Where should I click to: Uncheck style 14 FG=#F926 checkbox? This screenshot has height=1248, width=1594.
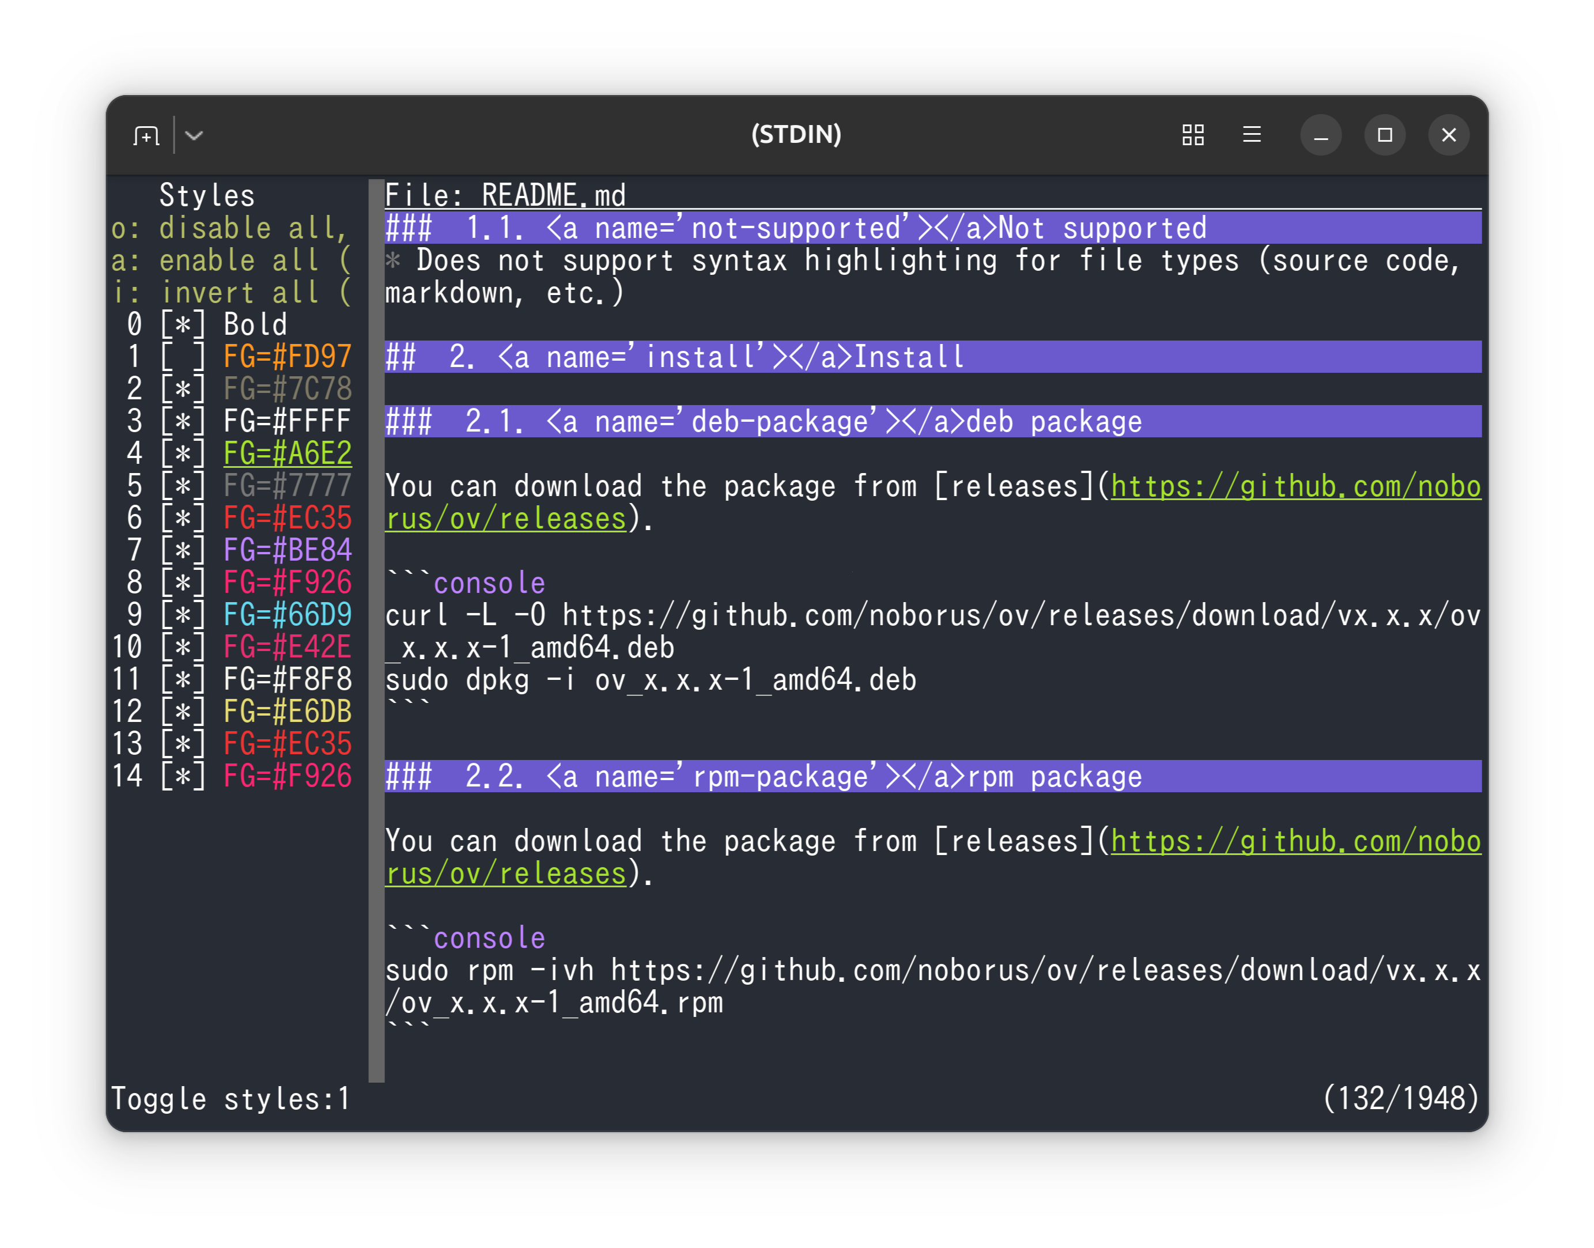tap(183, 776)
